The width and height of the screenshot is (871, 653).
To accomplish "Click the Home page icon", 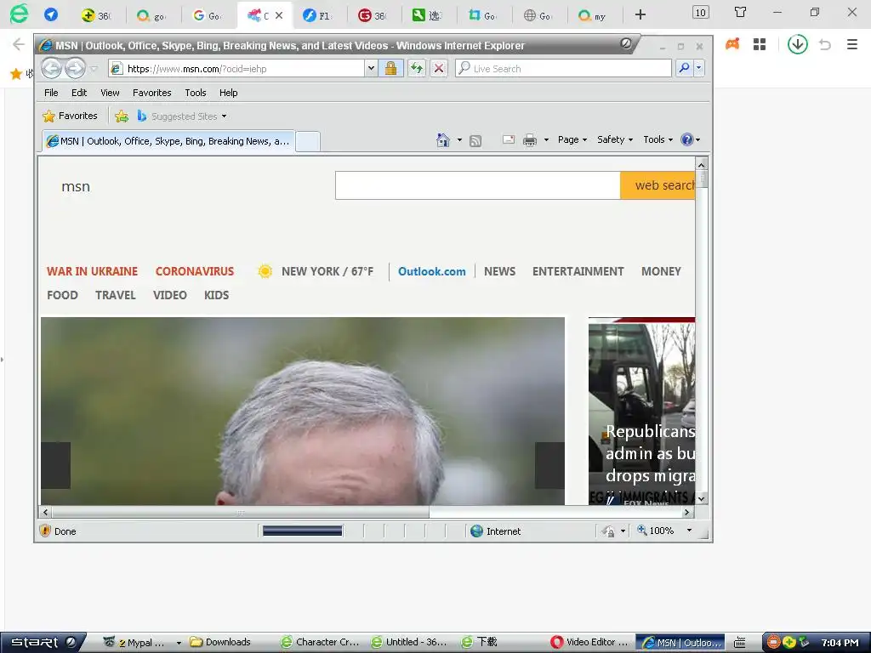I will tap(442, 140).
